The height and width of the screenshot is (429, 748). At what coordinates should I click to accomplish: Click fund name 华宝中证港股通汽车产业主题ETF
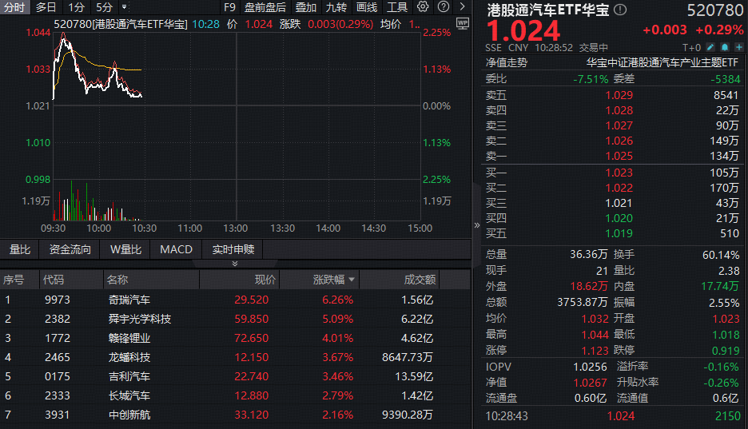(662, 62)
